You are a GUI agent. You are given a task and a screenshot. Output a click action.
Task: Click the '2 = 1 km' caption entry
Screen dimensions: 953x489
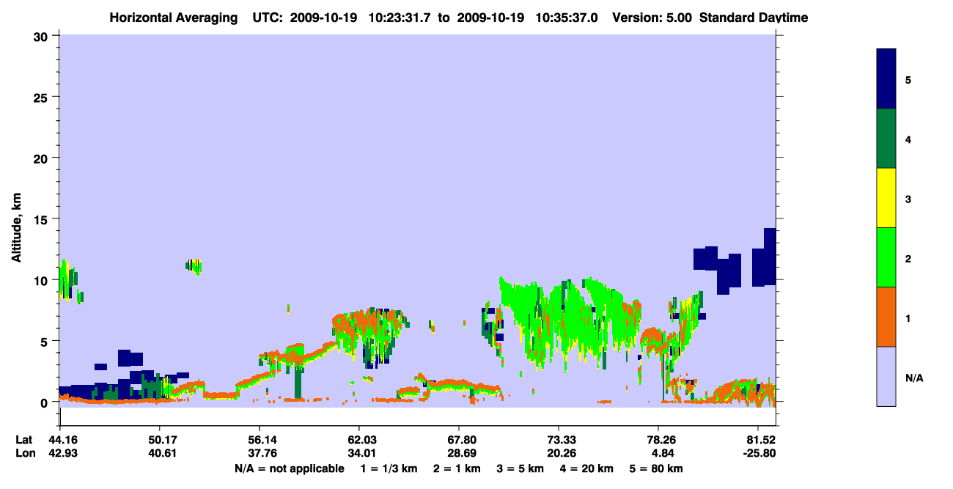click(458, 468)
